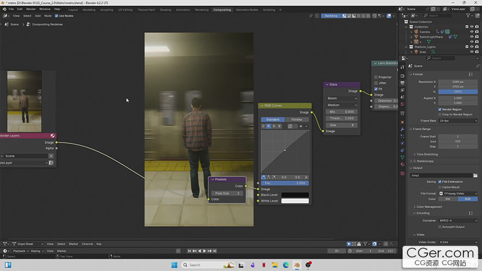Viewport: 482px width, 271px height.
Task: Pin the Scene properties panel
Action: click(x=477, y=66)
